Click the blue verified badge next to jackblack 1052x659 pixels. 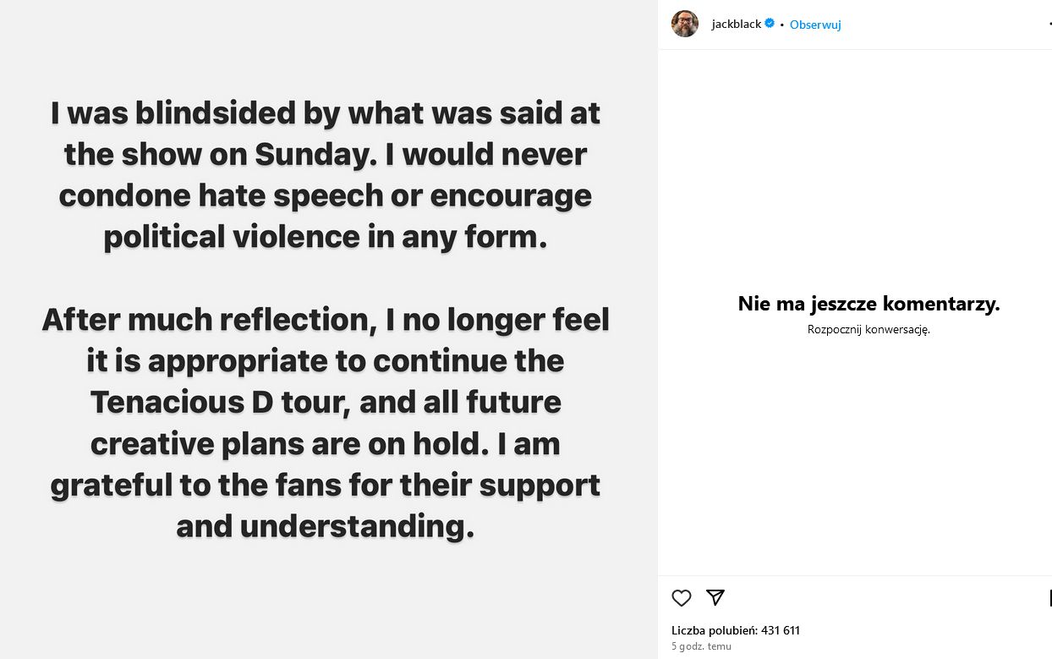770,24
